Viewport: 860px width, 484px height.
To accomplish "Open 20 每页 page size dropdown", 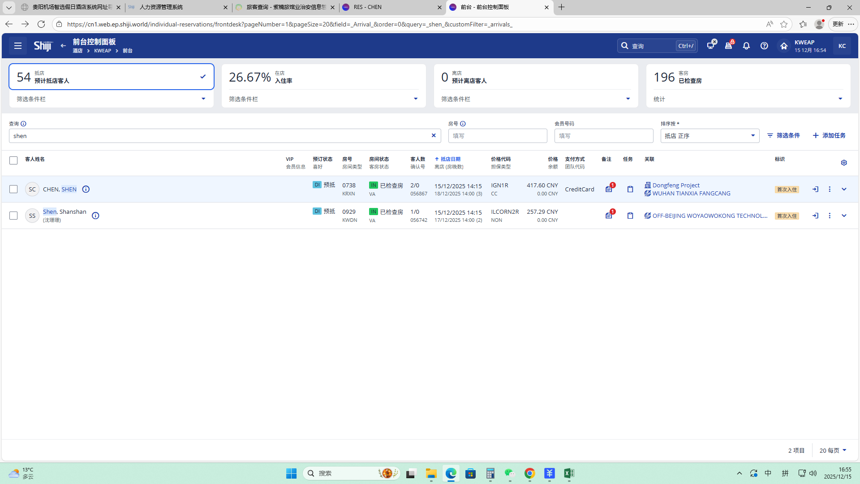I will [x=833, y=450].
